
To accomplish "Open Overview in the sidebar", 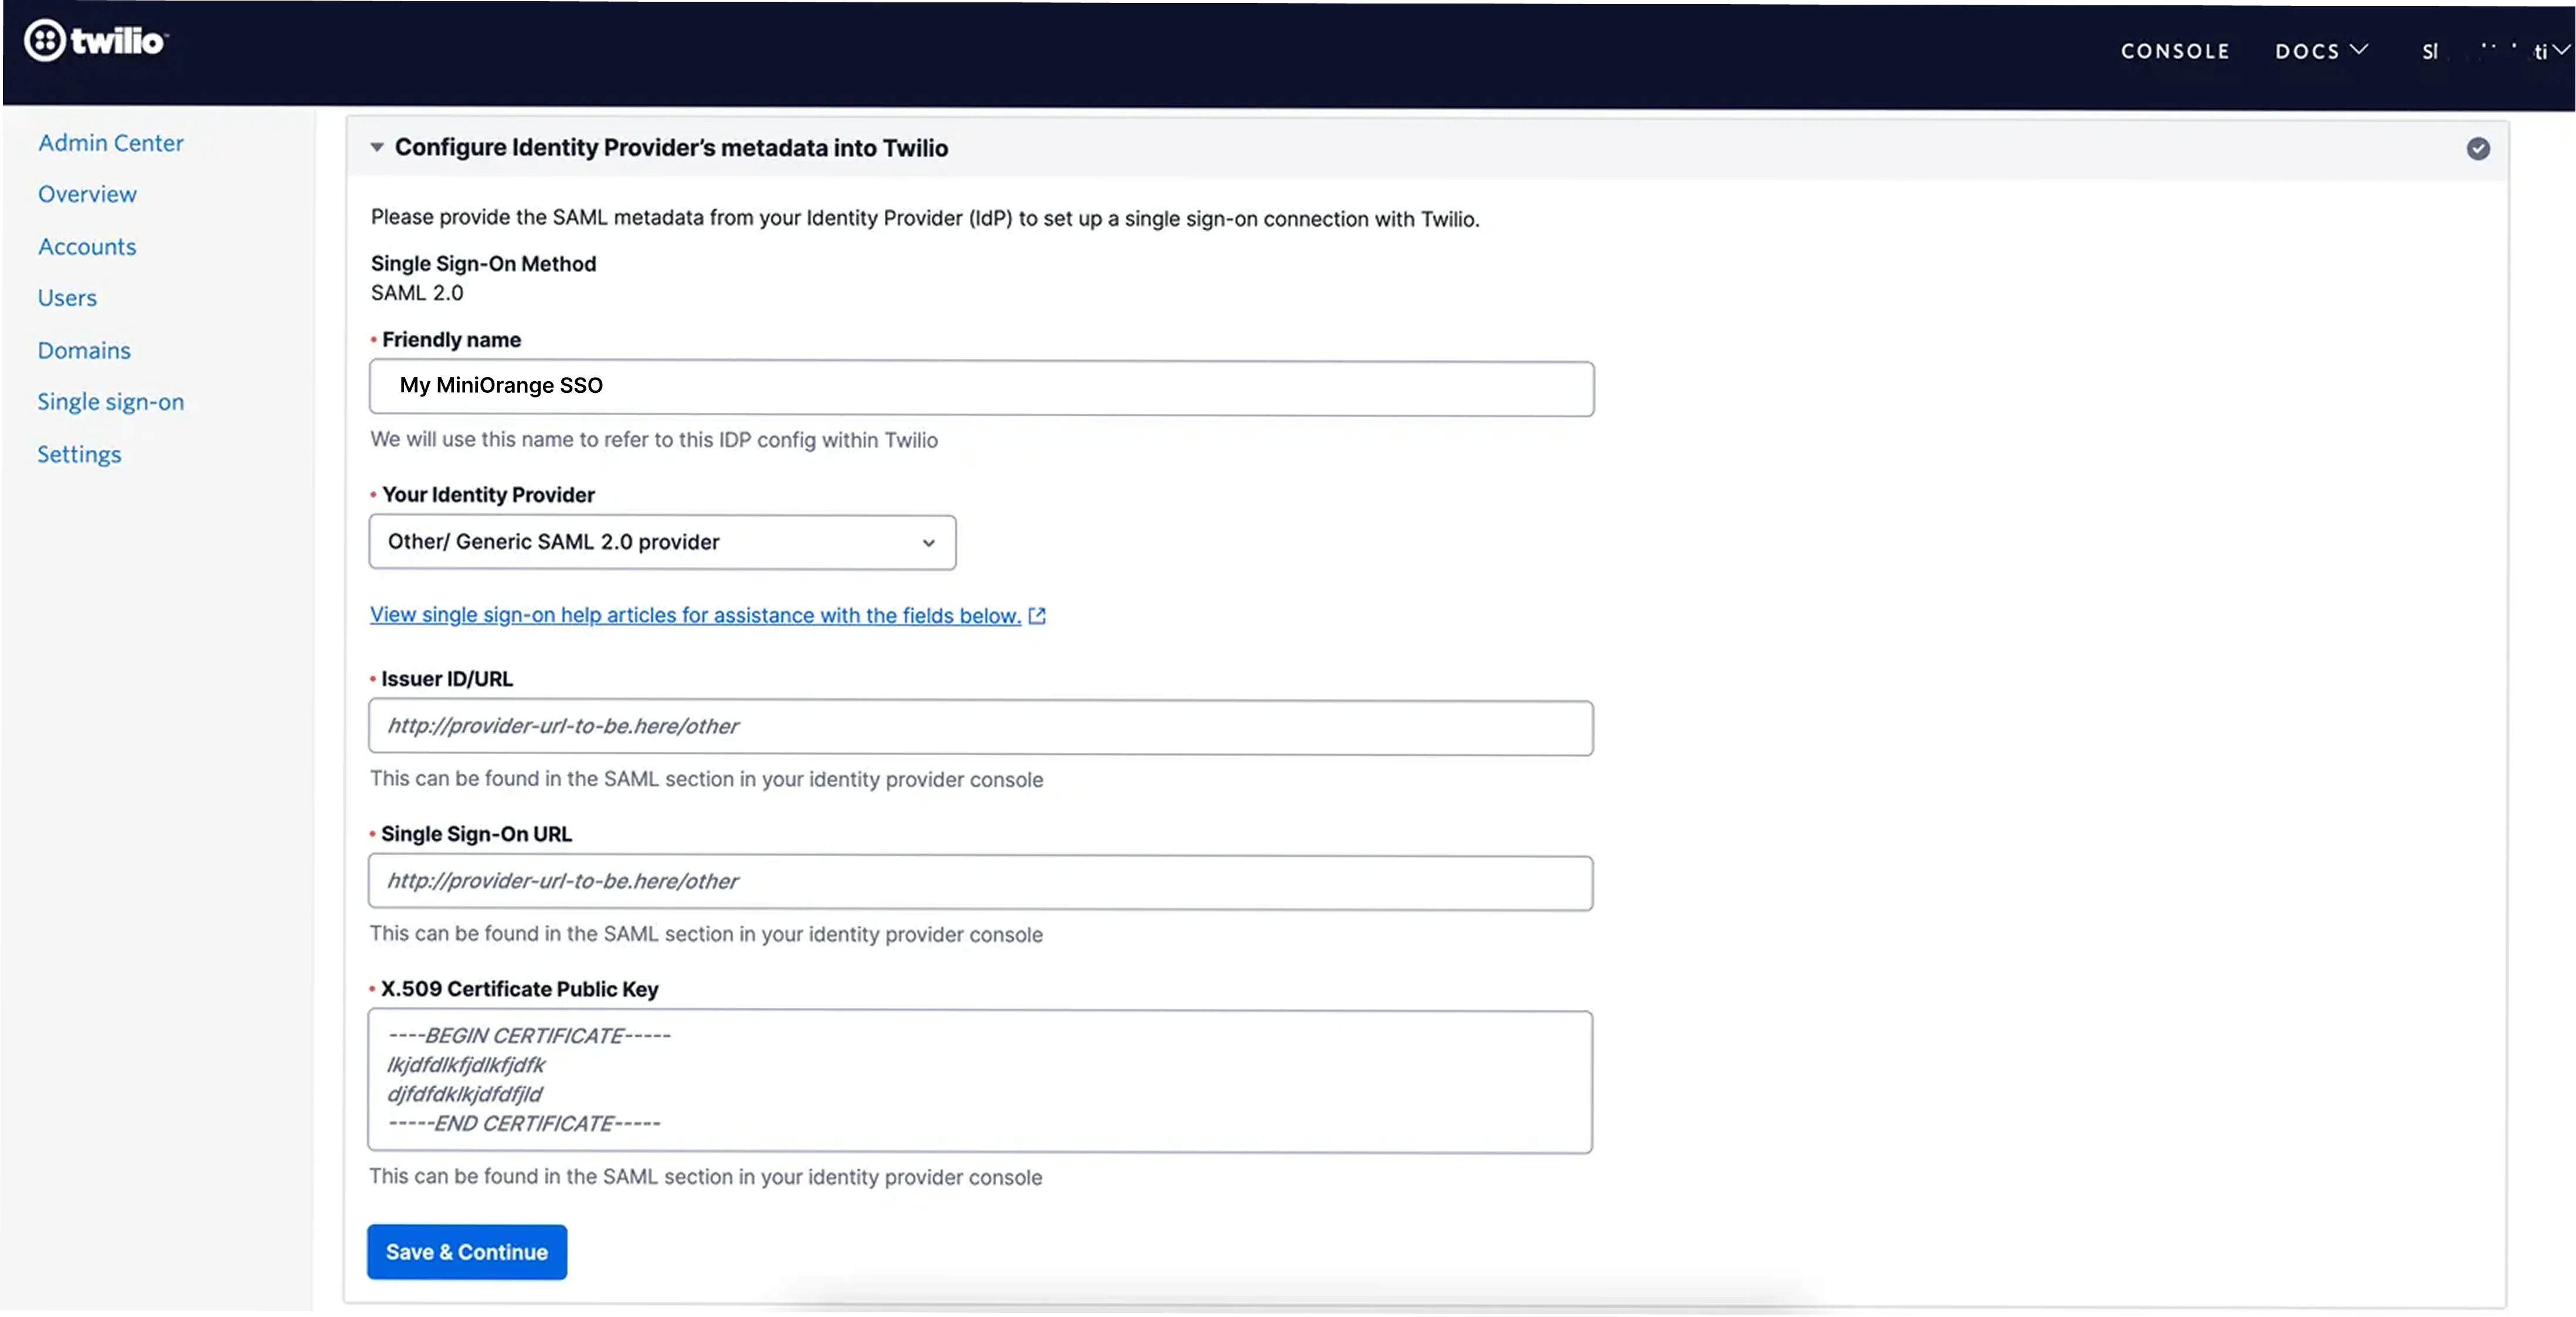I will tap(87, 194).
